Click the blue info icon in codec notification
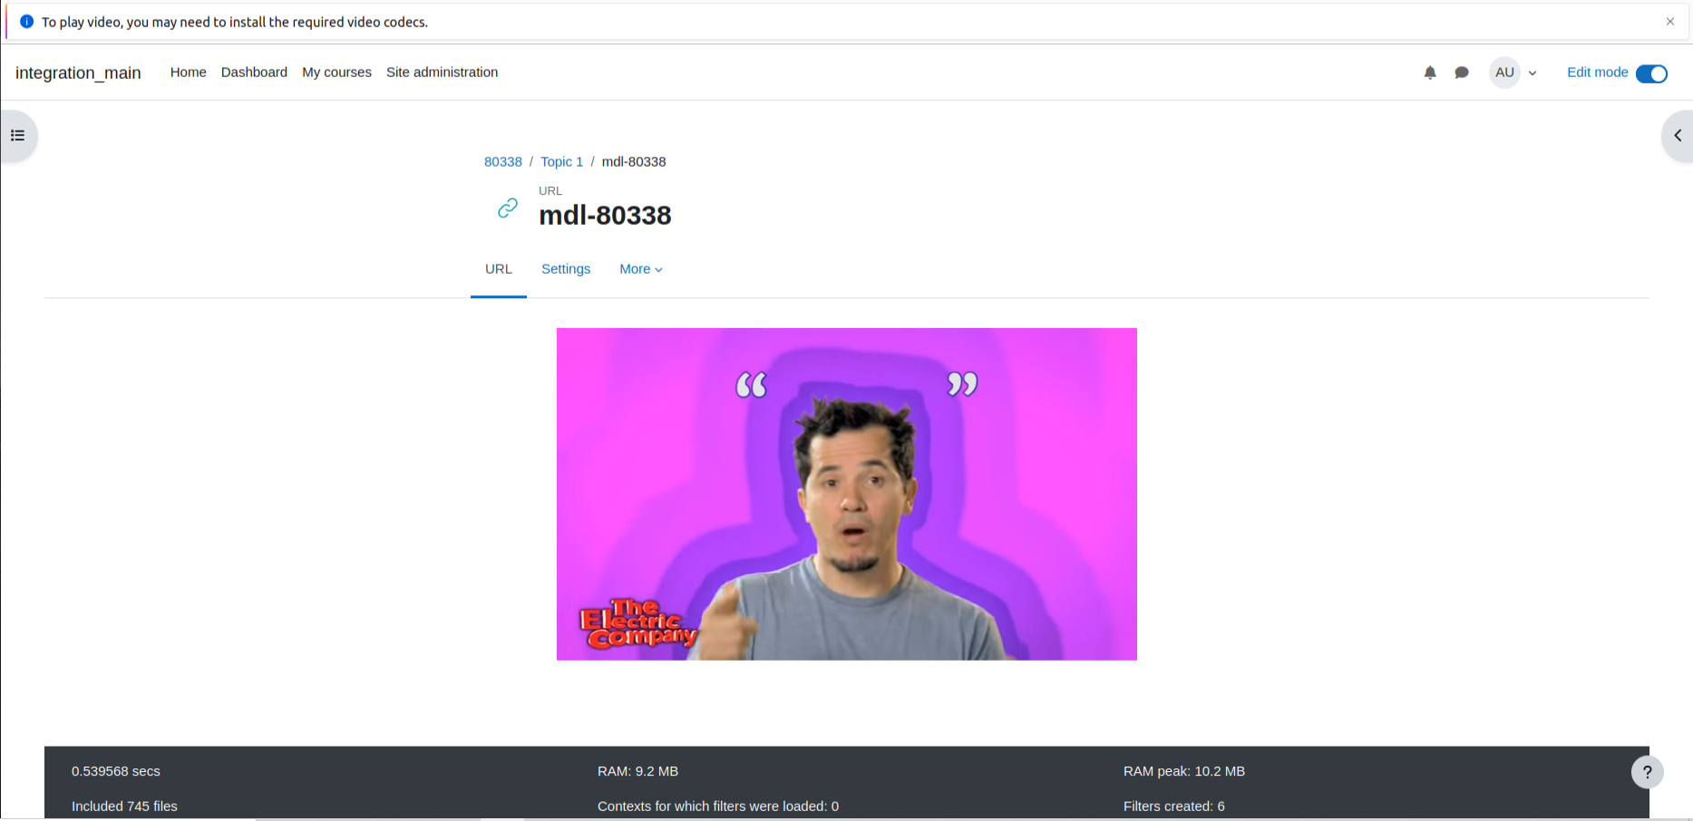The height and width of the screenshot is (821, 1693). [x=27, y=22]
